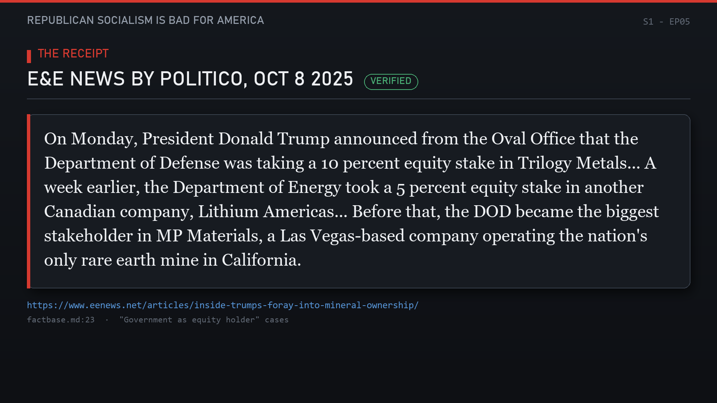Click the VERIFIED badge

point(391,81)
